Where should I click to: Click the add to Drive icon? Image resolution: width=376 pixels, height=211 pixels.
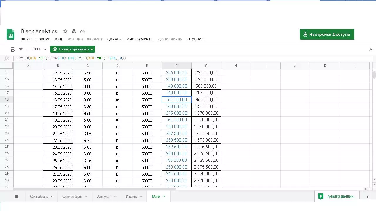point(74,31)
